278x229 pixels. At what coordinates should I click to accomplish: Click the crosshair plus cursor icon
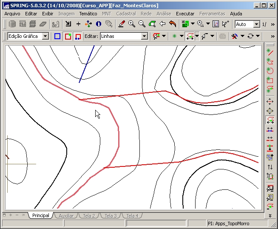78,24
